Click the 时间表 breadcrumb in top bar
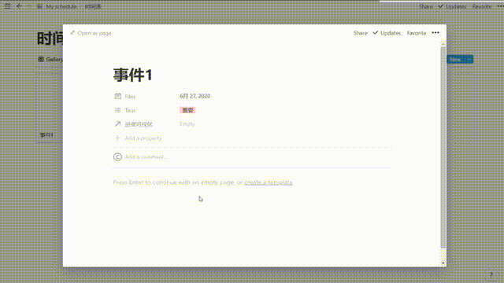Image resolution: width=504 pixels, height=283 pixels. [x=93, y=6]
